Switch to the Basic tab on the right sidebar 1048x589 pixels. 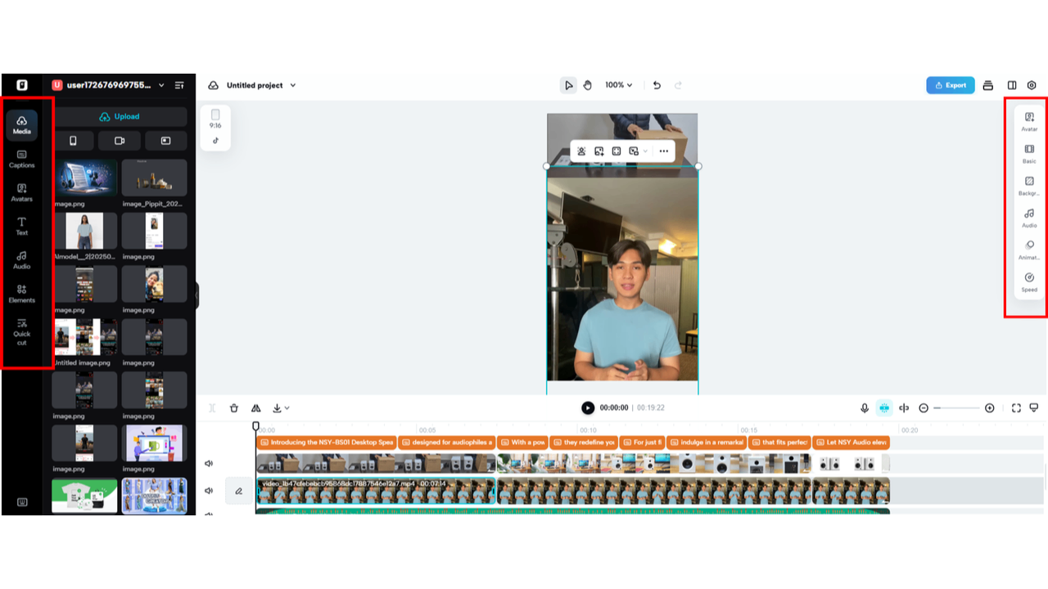coord(1028,153)
